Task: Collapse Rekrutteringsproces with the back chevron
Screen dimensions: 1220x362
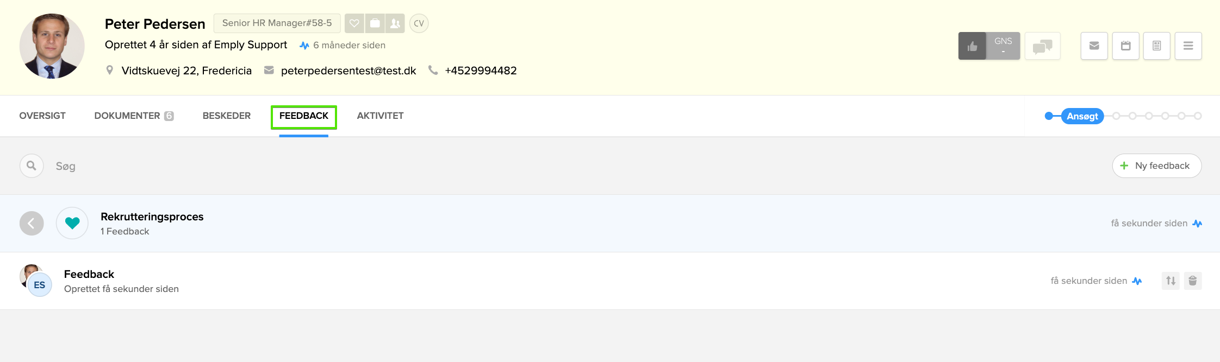Action: coord(32,223)
